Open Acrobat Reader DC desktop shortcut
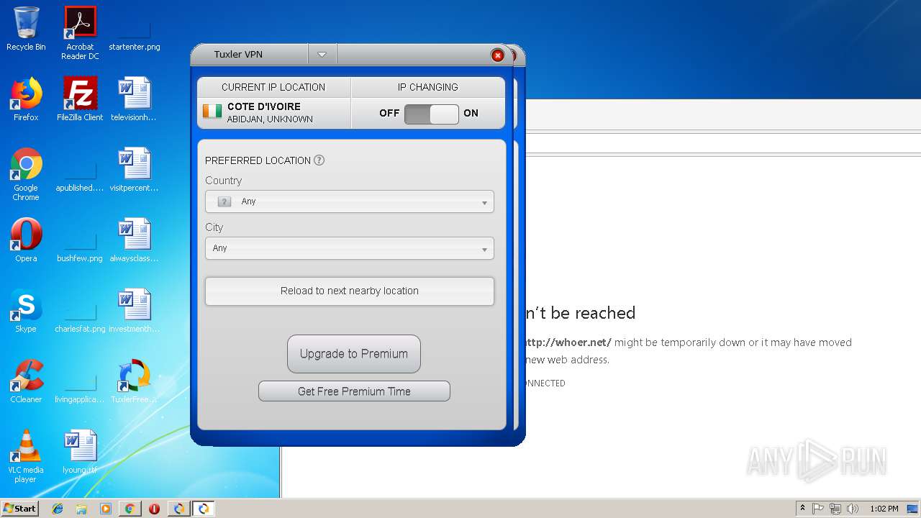Screen dimensions: 921x518 tap(80, 33)
